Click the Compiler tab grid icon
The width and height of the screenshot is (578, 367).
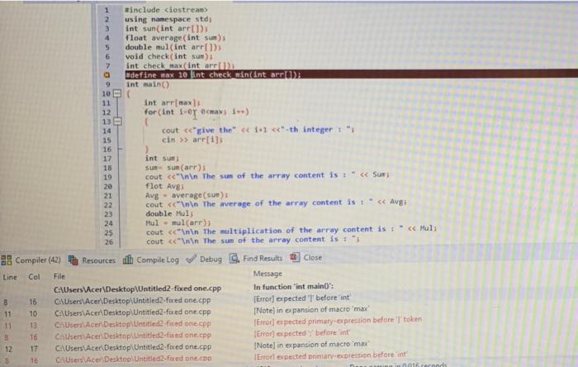[x=7, y=260]
